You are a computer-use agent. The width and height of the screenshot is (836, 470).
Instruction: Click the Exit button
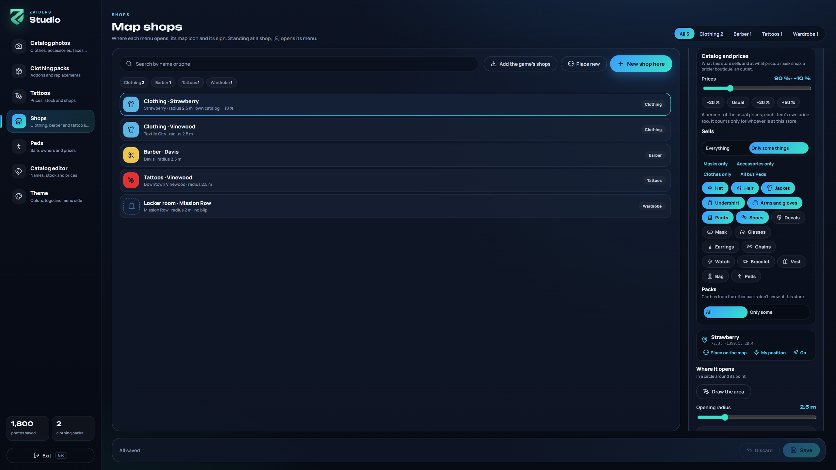point(50,455)
